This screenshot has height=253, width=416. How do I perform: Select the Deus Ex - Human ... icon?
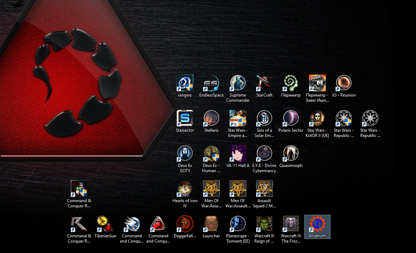tap(211, 153)
